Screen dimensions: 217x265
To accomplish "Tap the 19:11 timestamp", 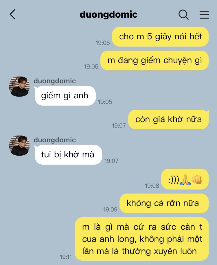I will [x=66, y=257].
